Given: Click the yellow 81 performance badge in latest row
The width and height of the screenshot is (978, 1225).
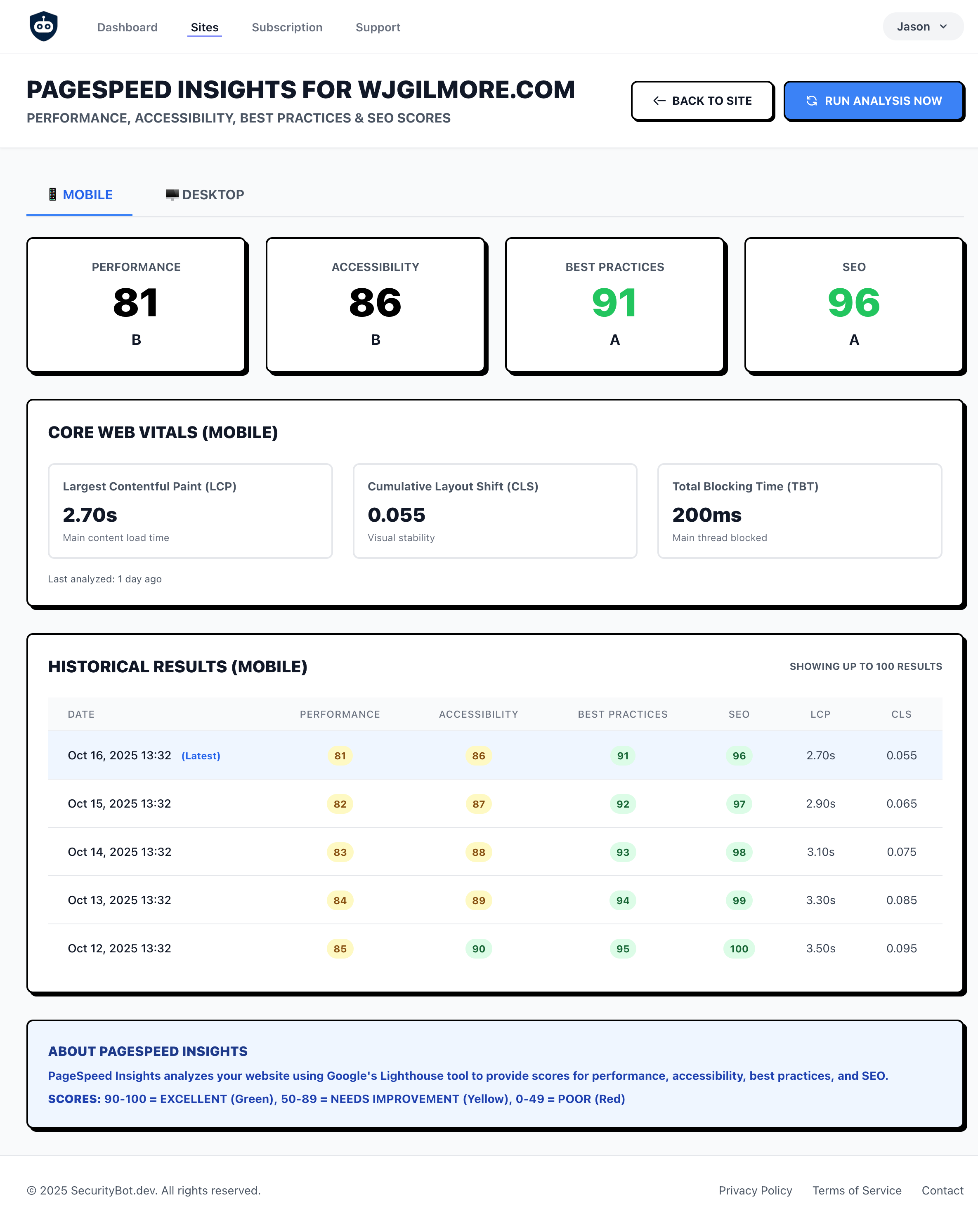Looking at the screenshot, I should [x=340, y=756].
